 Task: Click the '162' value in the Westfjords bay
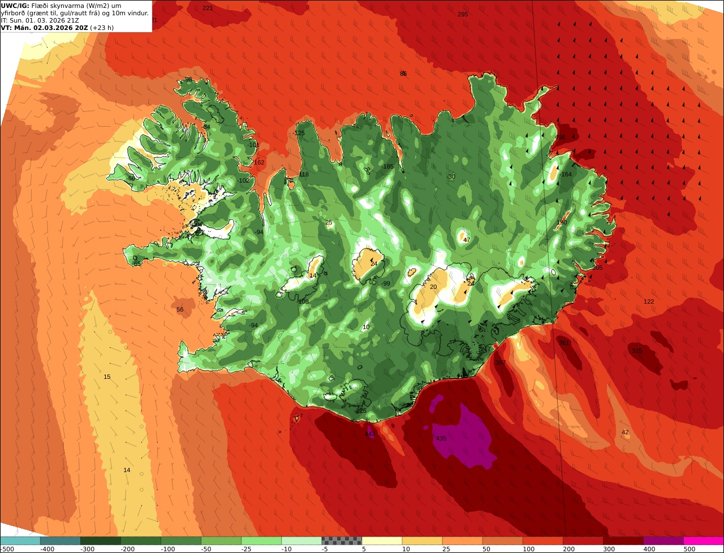(259, 162)
